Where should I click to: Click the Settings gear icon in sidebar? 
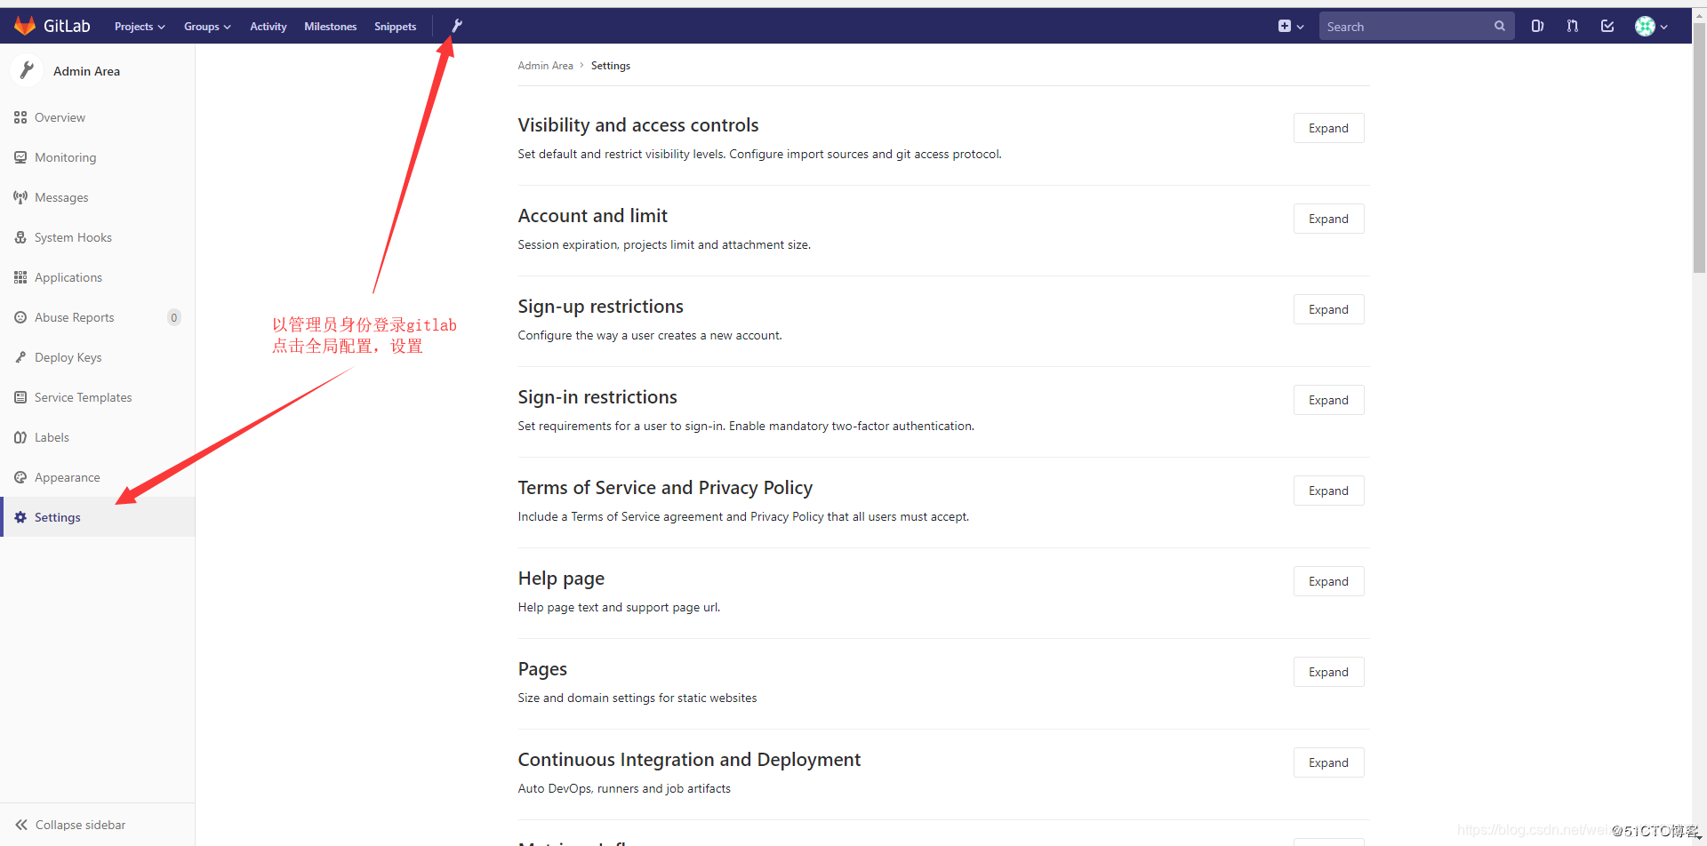20,517
